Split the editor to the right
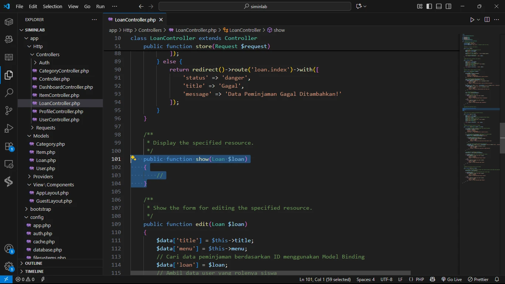 (487, 20)
